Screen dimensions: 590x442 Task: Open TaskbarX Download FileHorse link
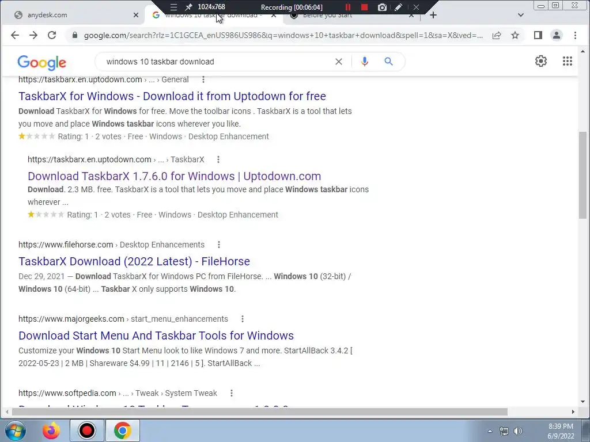[134, 262]
